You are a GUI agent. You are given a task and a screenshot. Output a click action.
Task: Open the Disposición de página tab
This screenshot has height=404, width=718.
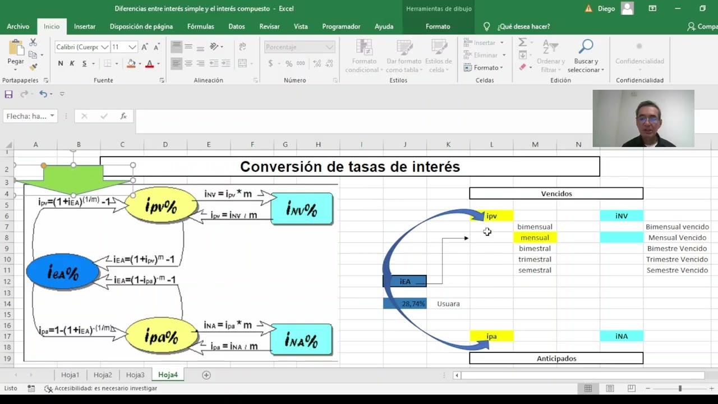point(141,26)
